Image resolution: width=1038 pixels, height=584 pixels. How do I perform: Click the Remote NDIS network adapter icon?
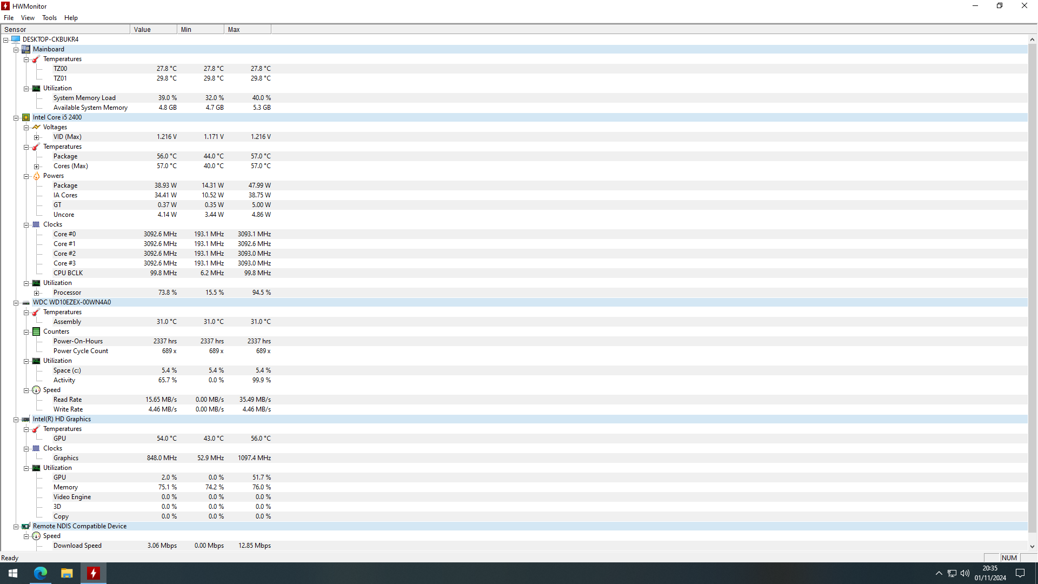pos(26,526)
